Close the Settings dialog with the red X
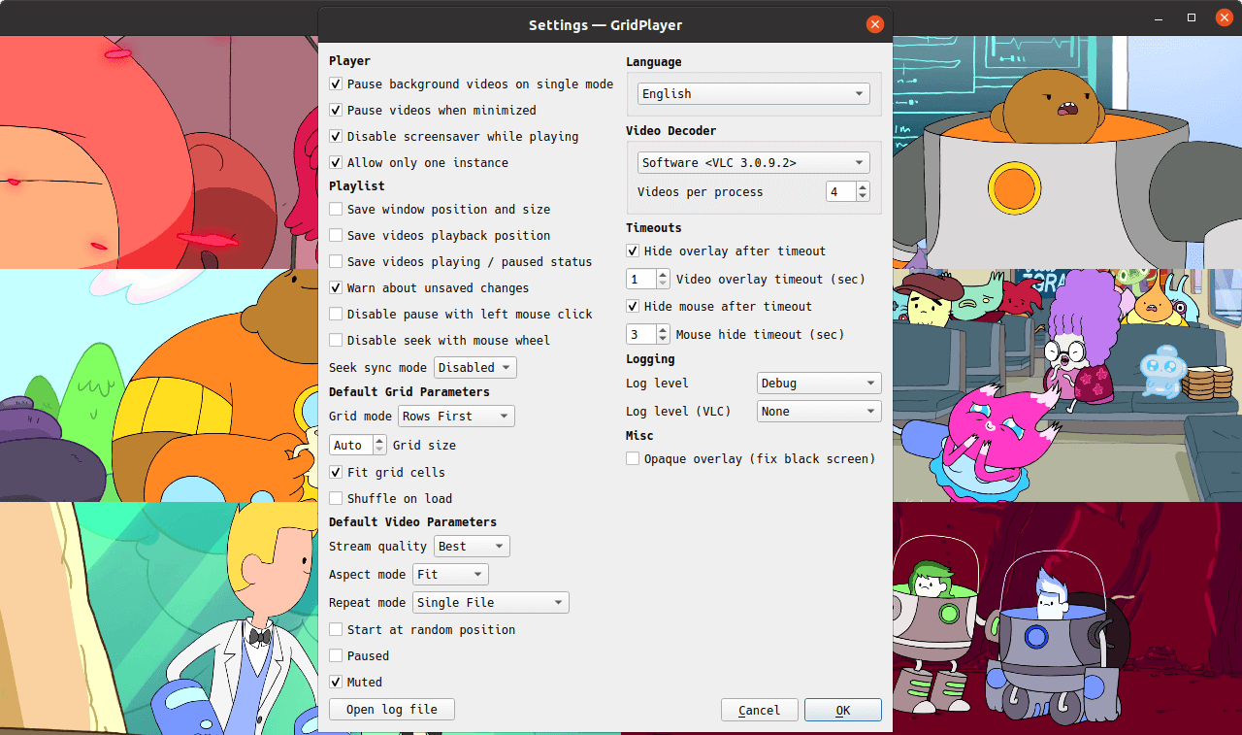The width and height of the screenshot is (1242, 735). [x=874, y=24]
